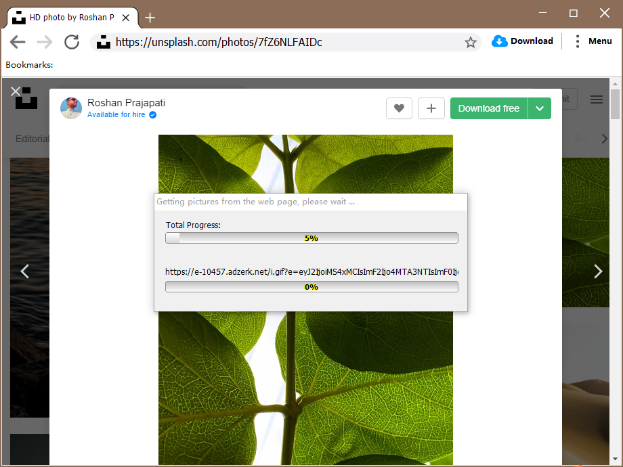Click the green Download free button

489,108
